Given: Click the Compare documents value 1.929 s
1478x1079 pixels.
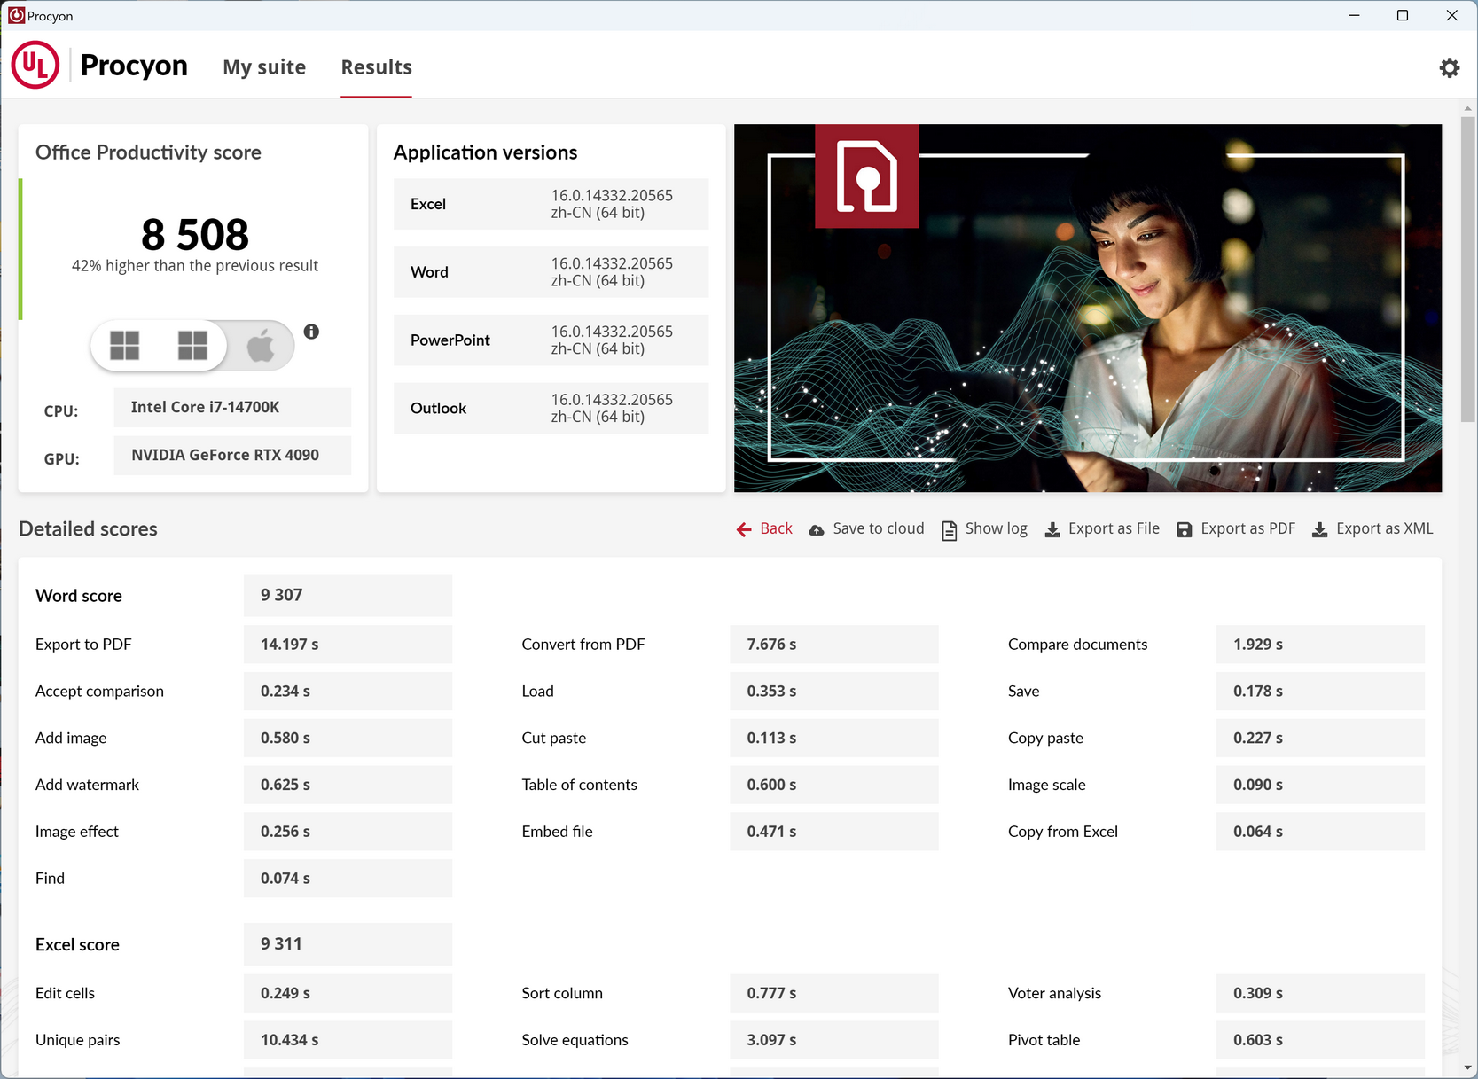Looking at the screenshot, I should (1320, 645).
